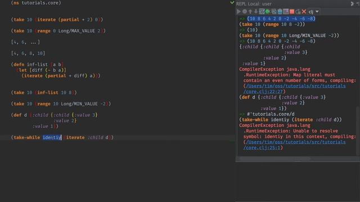
Task: Open the clj language dropdown
Action: (x=314, y=11)
